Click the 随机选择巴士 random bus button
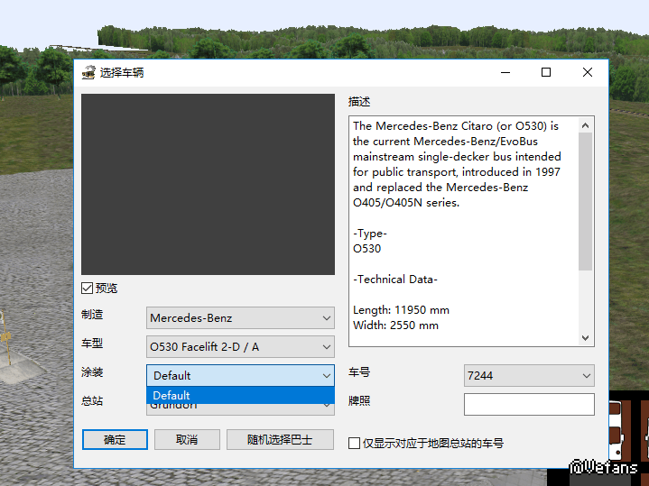Image resolution: width=649 pixels, height=486 pixels. pos(280,439)
